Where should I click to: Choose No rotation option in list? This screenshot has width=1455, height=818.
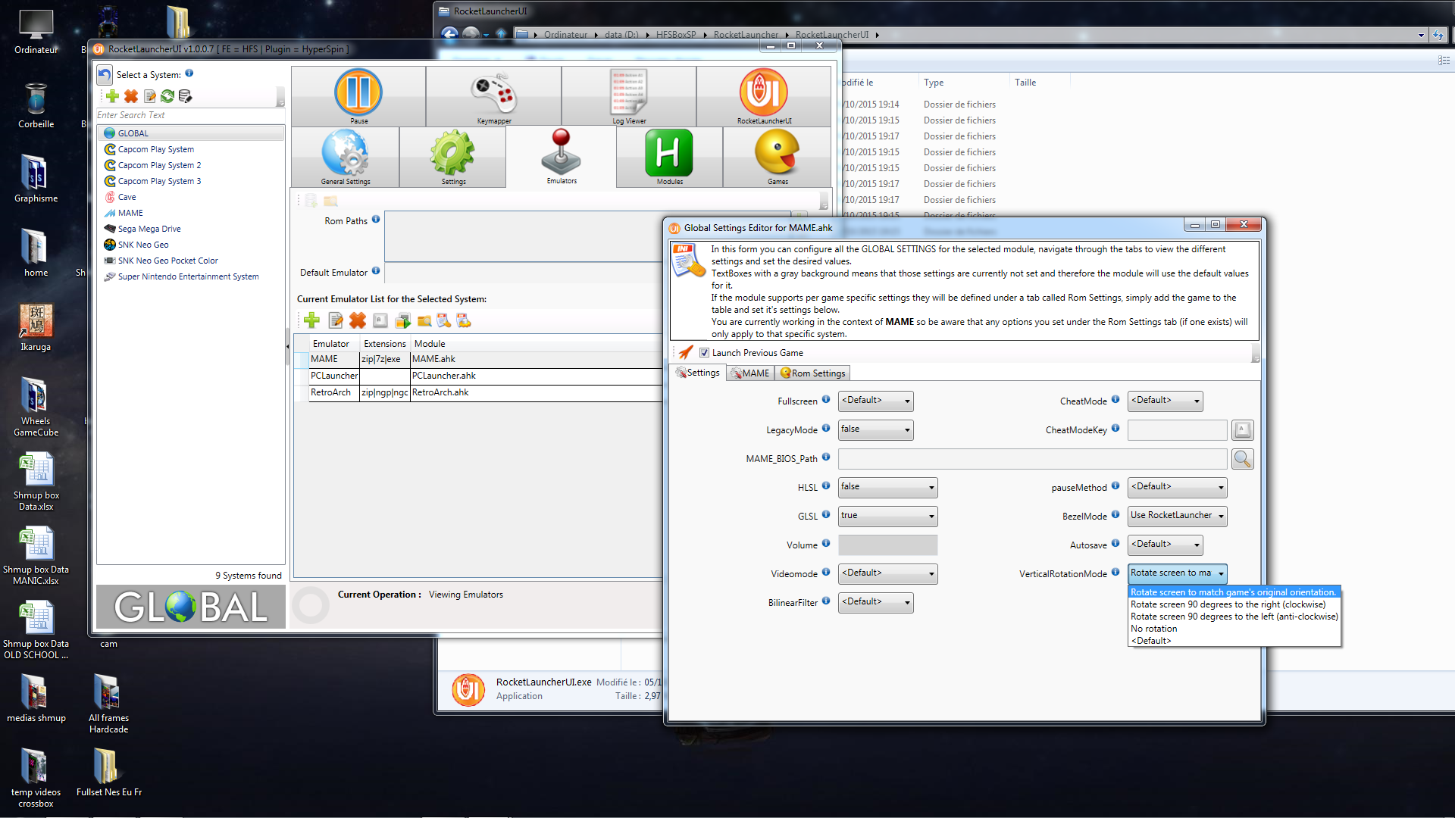1154,629
